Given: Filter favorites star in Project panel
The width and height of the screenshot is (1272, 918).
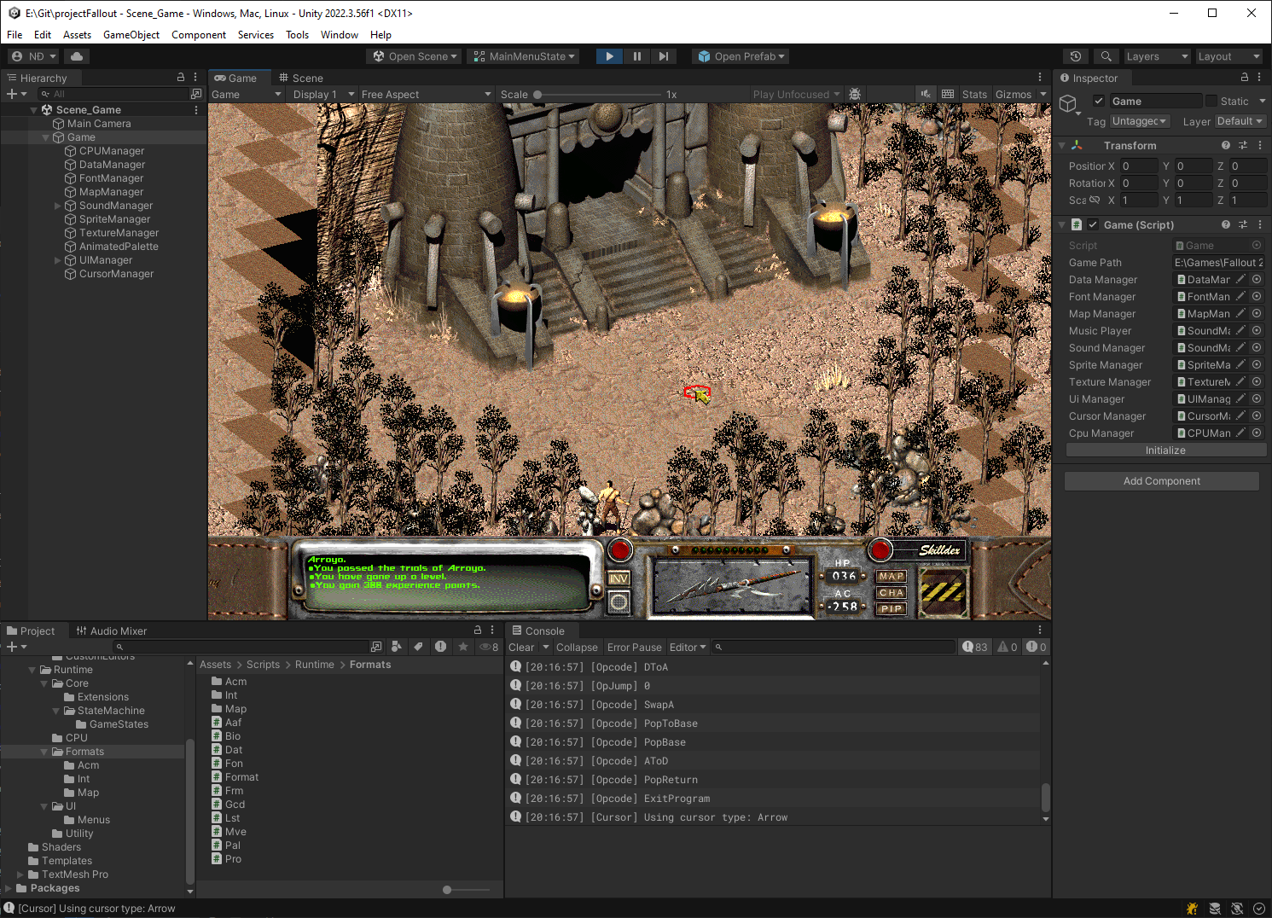Looking at the screenshot, I should coord(463,647).
